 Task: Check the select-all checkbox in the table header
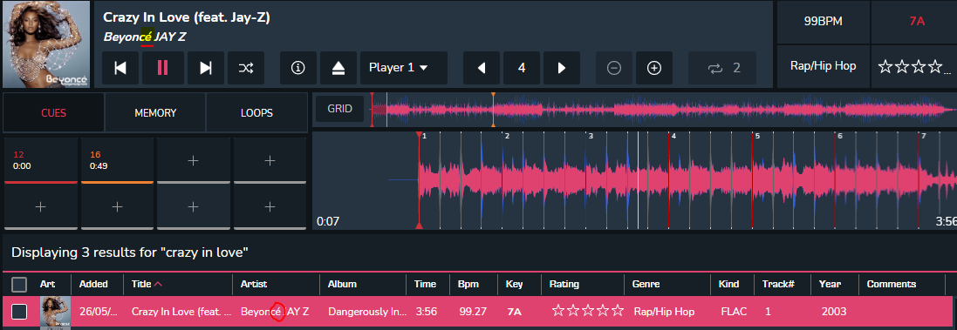click(x=19, y=284)
